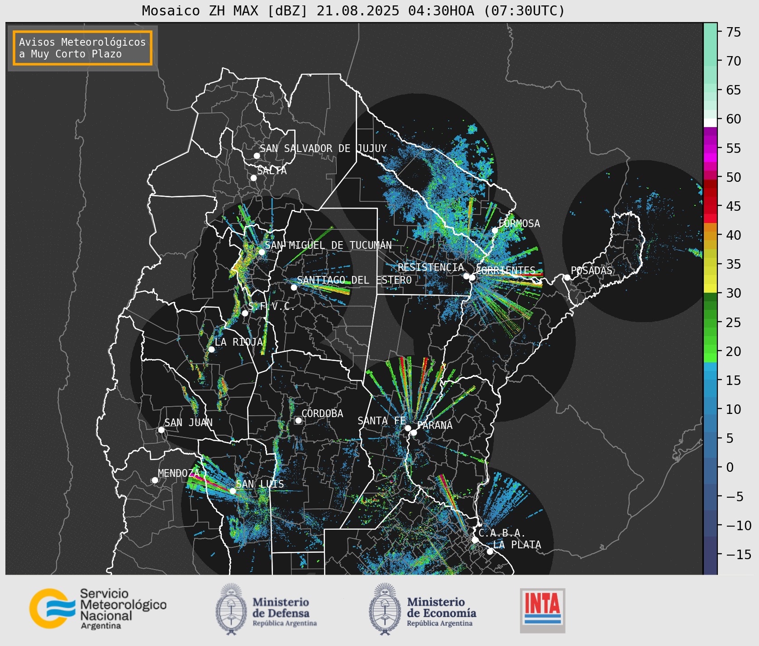Click the San Miguel de Tucumán marker
The image size is (759, 646).
pos(262,252)
